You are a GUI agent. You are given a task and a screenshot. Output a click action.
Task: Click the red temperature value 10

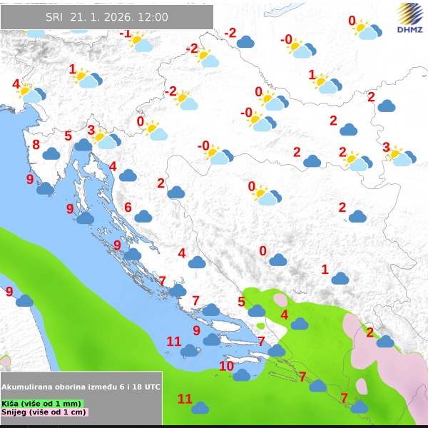pyautogui.click(x=226, y=366)
